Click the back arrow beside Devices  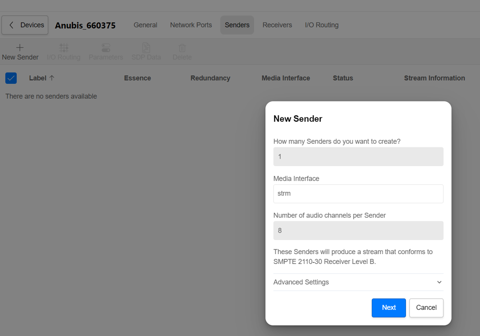[x=11, y=25]
